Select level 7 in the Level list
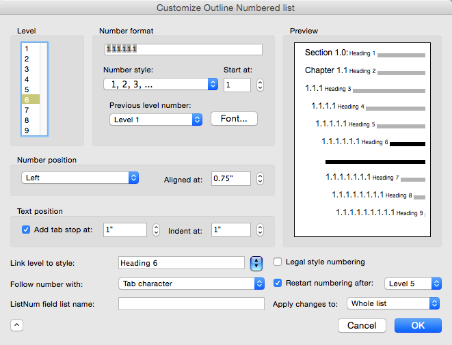Image resolution: width=452 pixels, height=345 pixels. (x=31, y=110)
